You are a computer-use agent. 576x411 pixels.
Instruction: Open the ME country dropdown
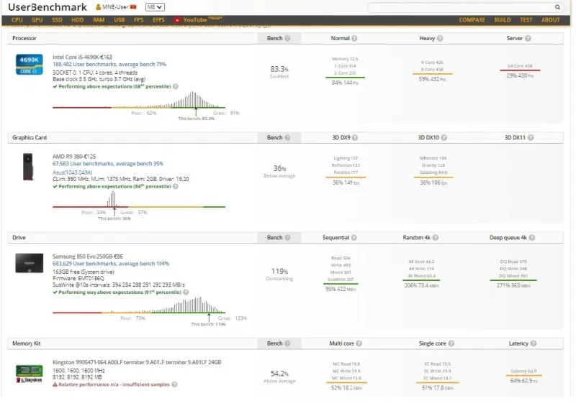(x=155, y=7)
